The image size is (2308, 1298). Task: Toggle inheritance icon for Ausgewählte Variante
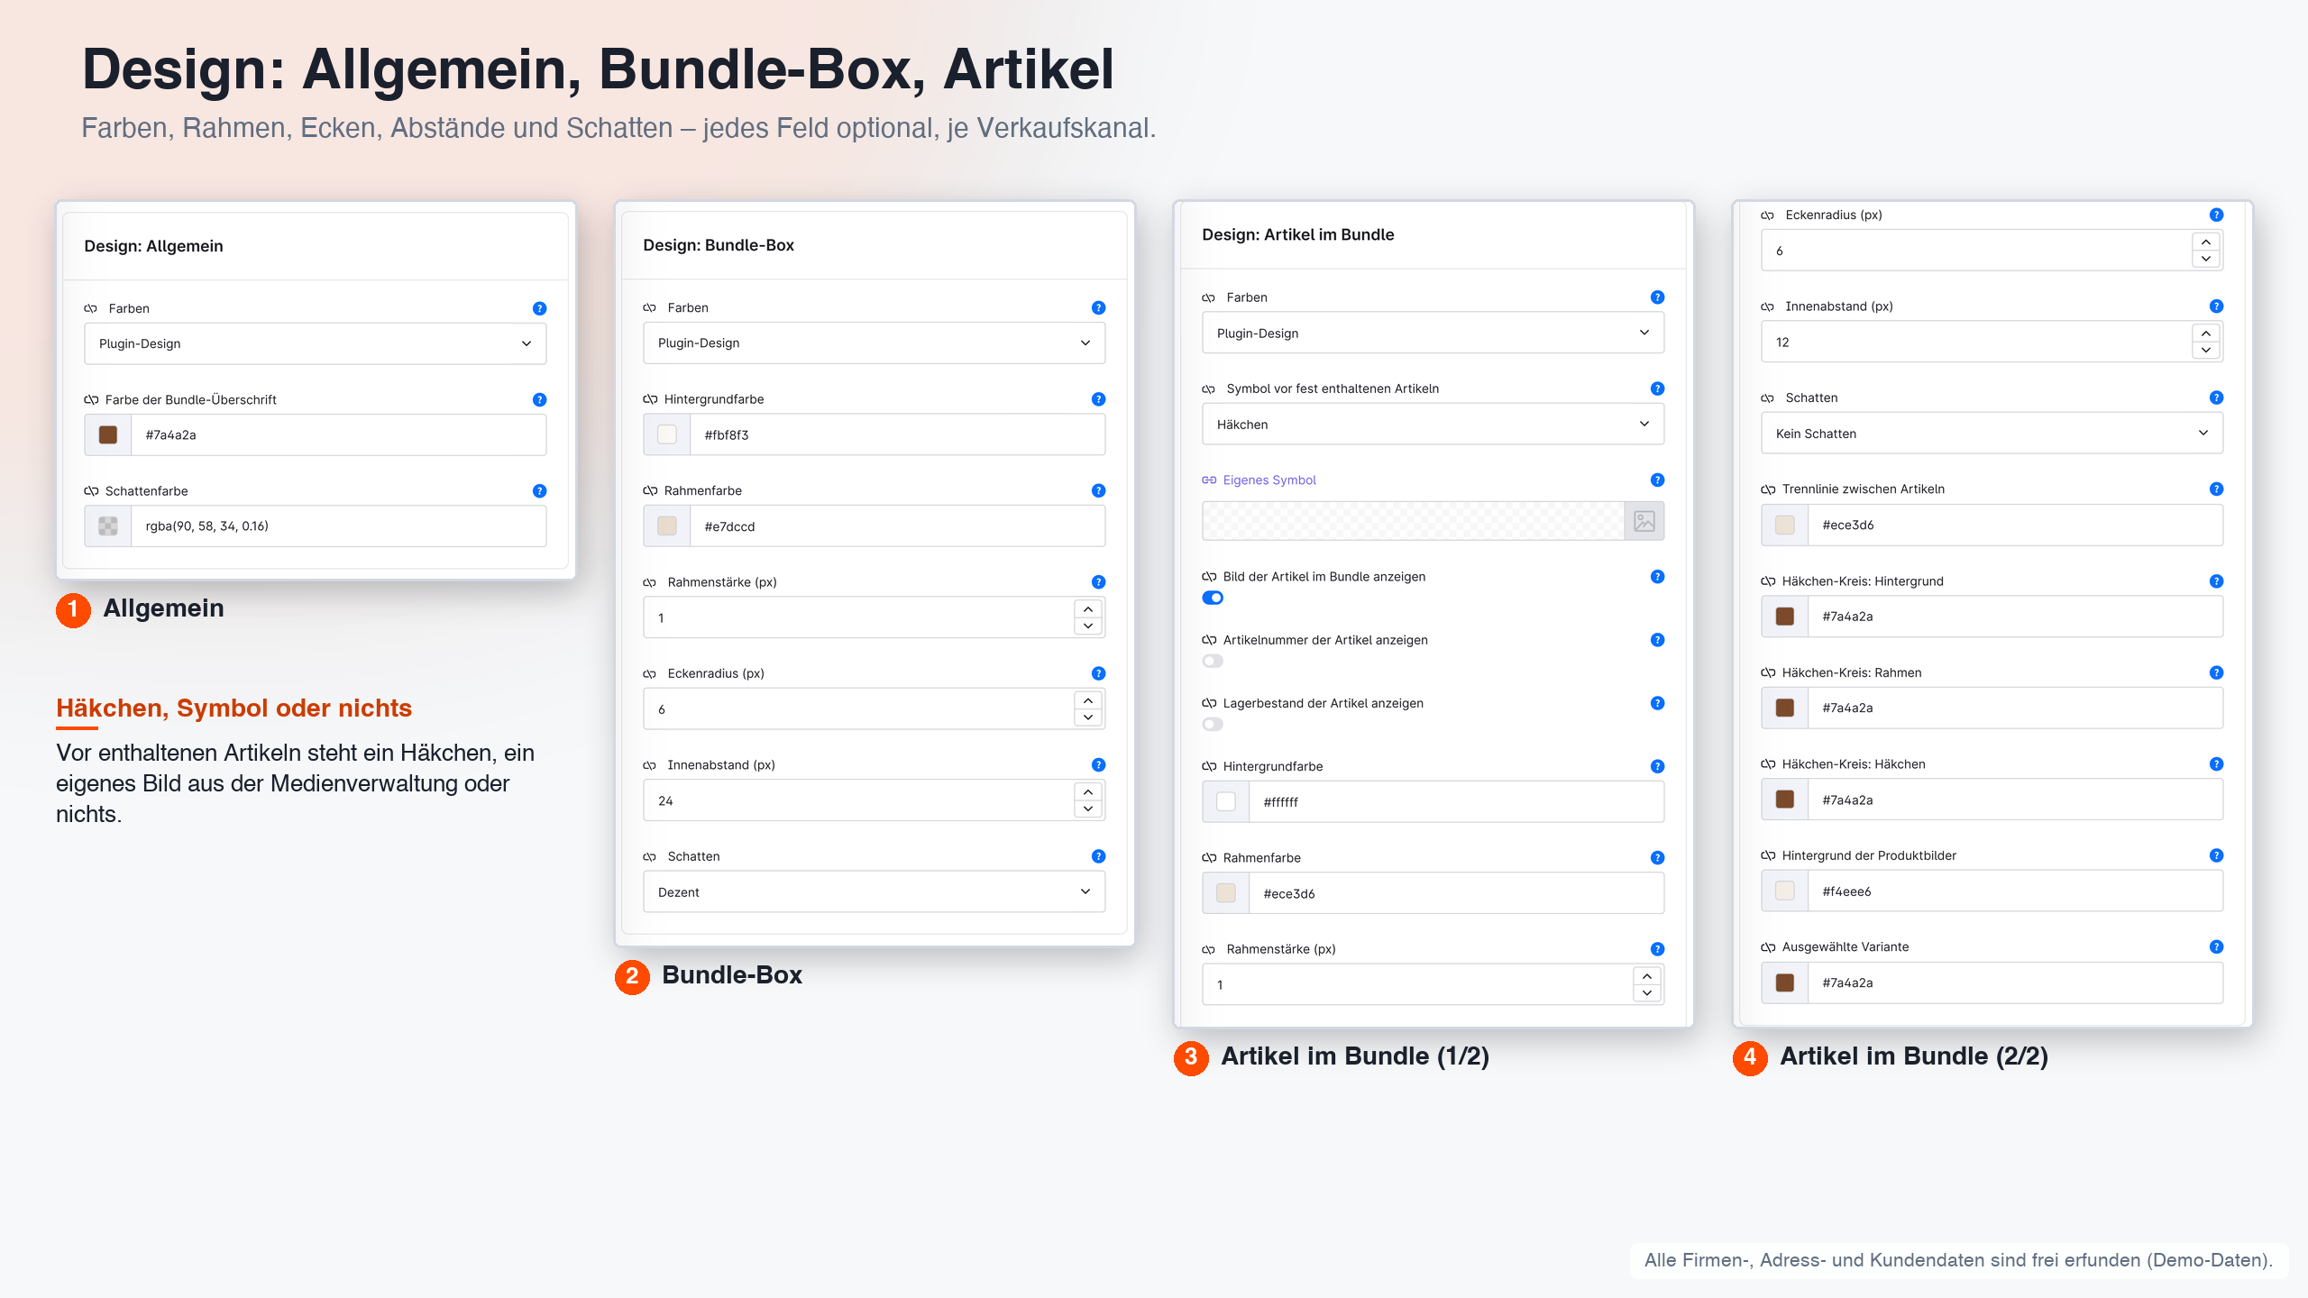[x=1768, y=946]
